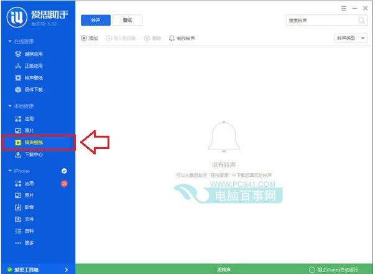373x274 pixels.
Task: Open 应用 under iPhone section
Action: (24, 184)
